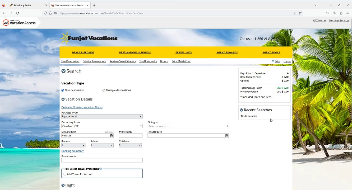Viewport: 352px width, 190px height.
Task: Open the Agent Tools menu
Action: pos(271,53)
